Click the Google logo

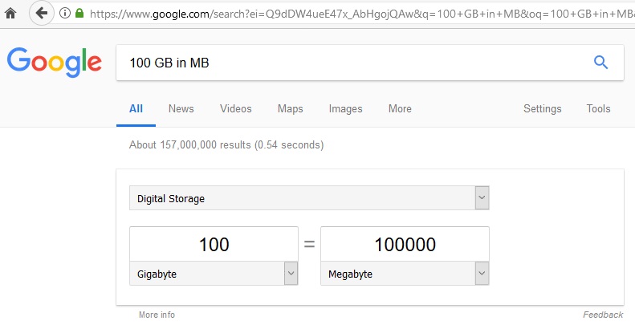click(x=55, y=63)
